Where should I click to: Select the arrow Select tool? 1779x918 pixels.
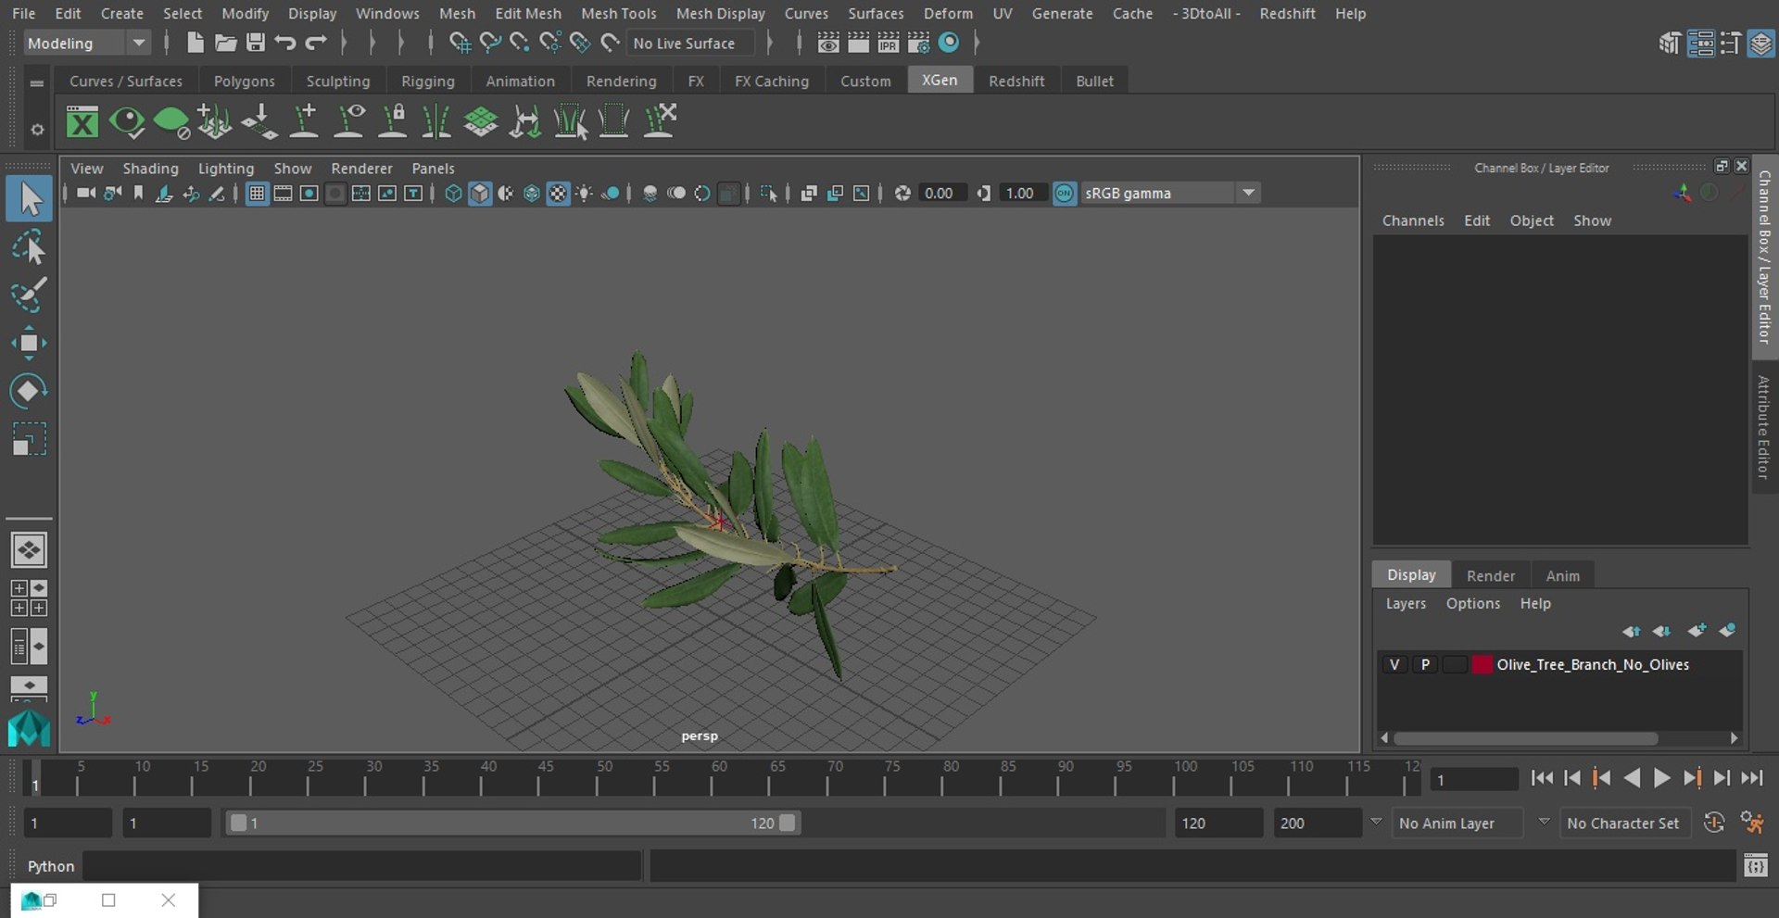tap(29, 199)
